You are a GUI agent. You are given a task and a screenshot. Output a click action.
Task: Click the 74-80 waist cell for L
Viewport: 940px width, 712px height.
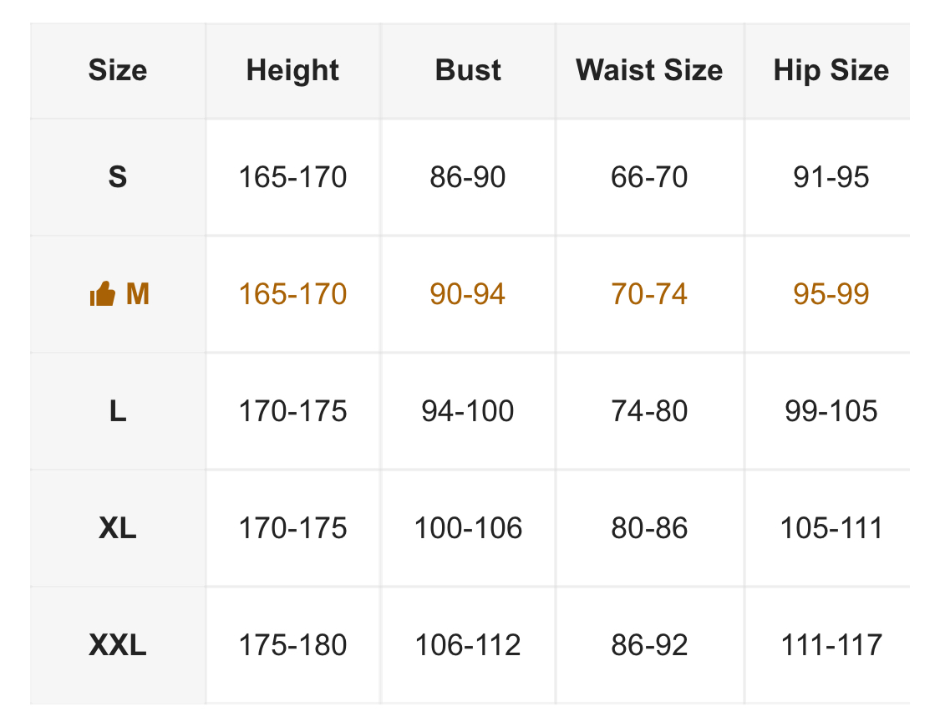649,411
